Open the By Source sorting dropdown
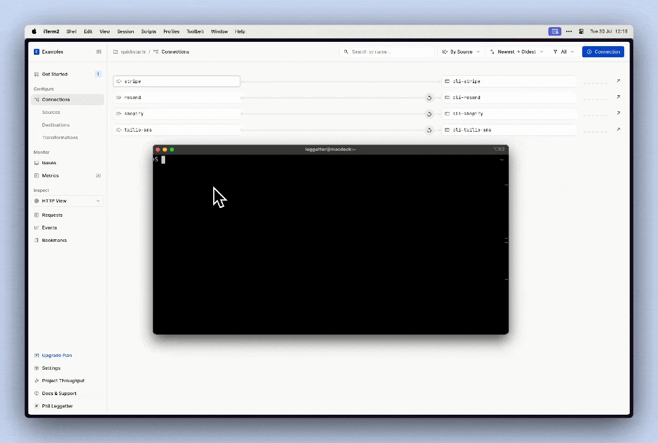 pyautogui.click(x=460, y=52)
